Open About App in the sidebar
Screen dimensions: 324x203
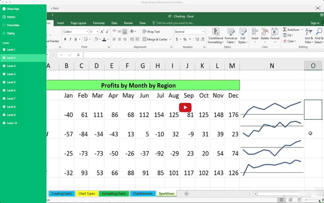pyautogui.click(x=23, y=9)
